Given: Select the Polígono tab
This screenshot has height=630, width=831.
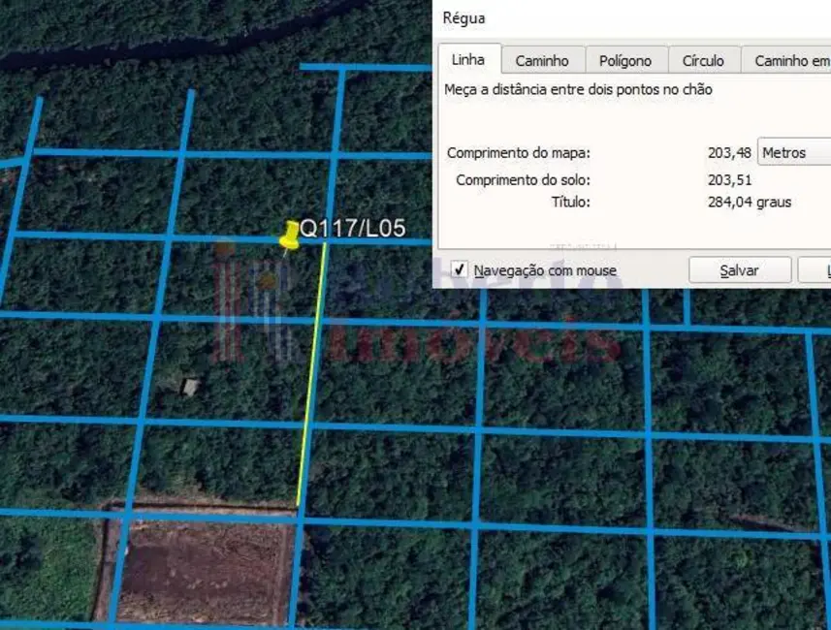Looking at the screenshot, I should (x=625, y=61).
